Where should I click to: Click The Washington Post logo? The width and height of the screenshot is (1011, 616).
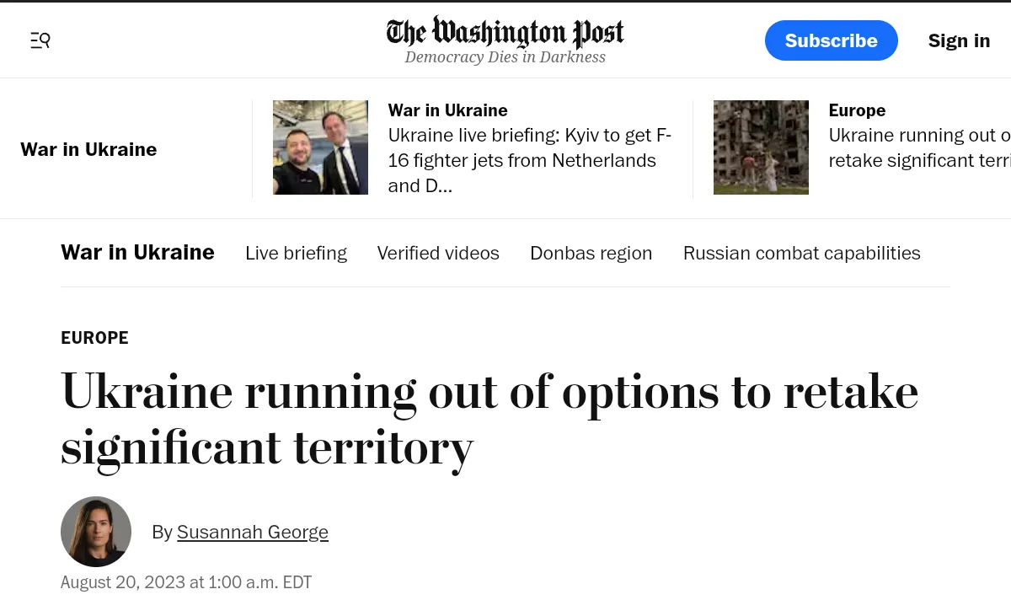(505, 32)
